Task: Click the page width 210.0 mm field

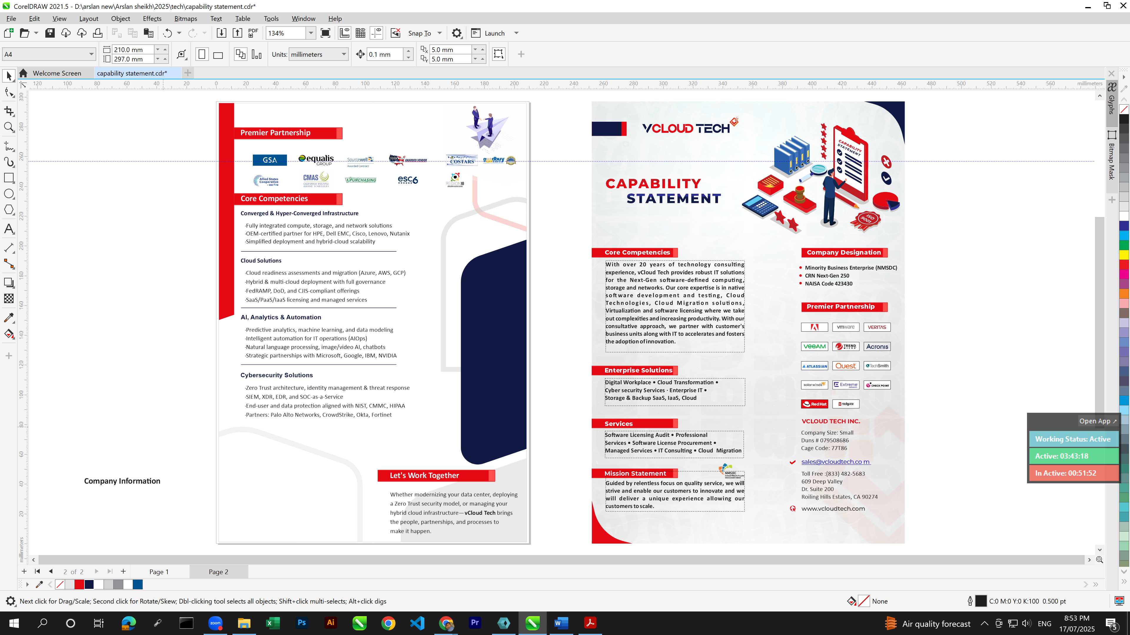Action: coord(133,49)
